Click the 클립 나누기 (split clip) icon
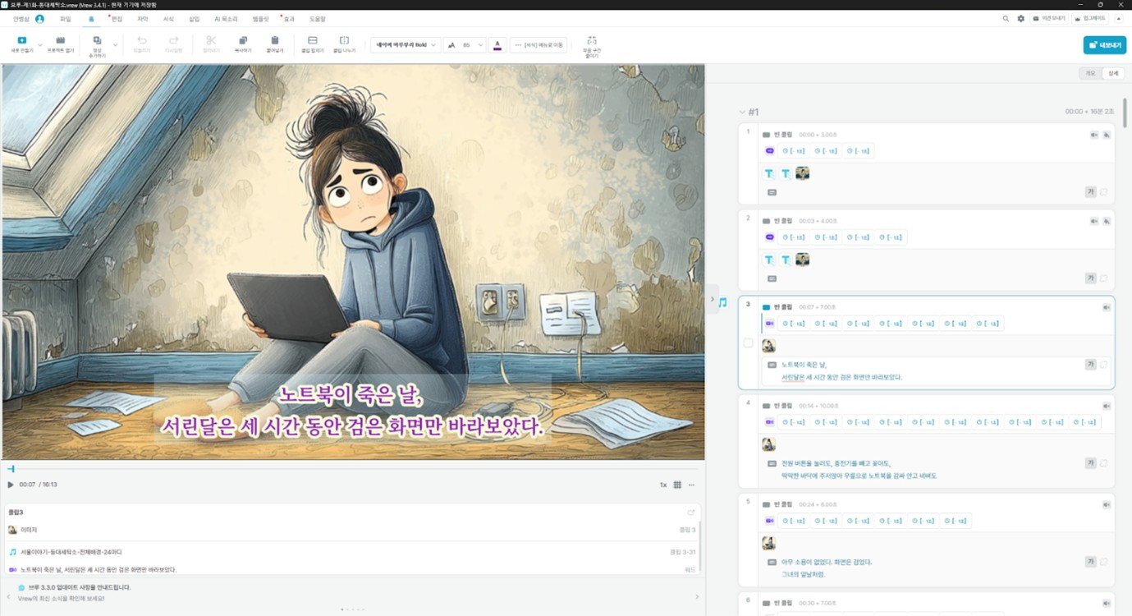 [x=344, y=40]
